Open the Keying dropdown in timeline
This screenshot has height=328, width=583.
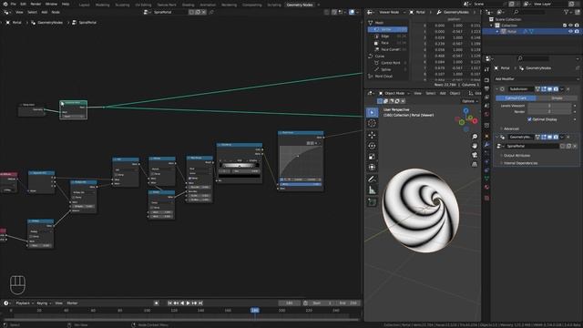[x=44, y=303]
